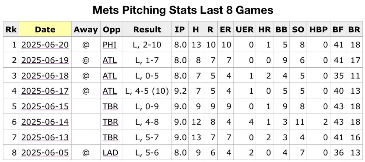Open the 2025-06-14 game link
This screenshot has width=365, height=162.
point(45,122)
